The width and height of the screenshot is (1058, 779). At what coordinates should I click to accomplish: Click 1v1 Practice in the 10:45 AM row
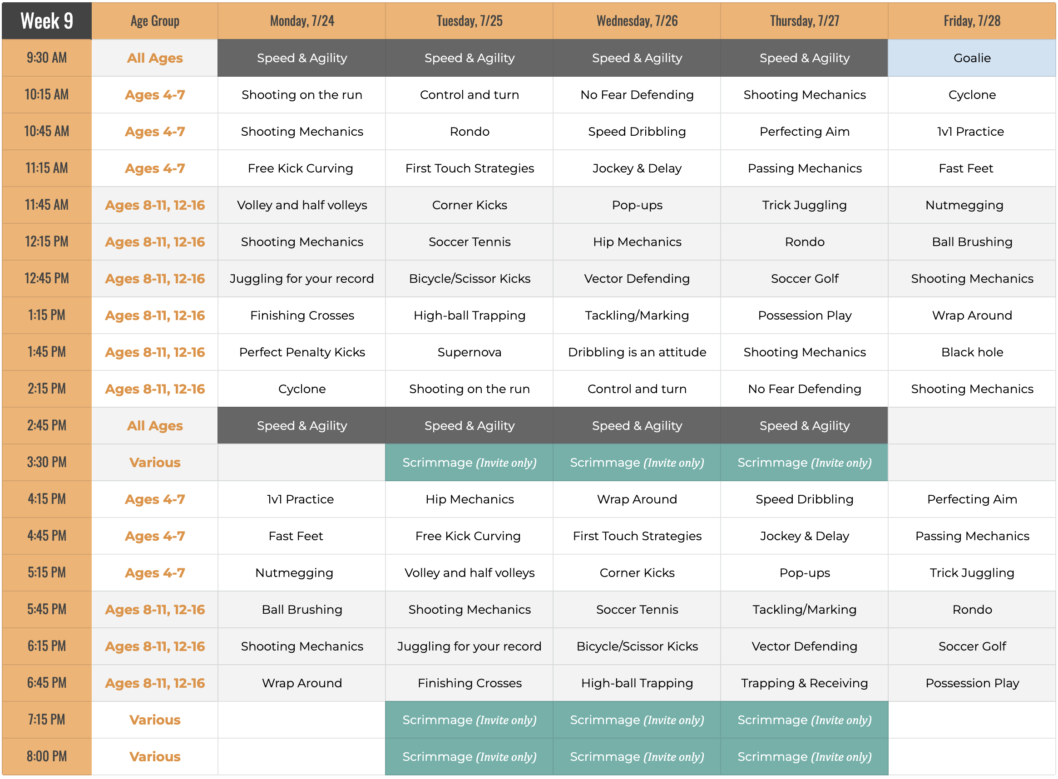[x=972, y=132]
